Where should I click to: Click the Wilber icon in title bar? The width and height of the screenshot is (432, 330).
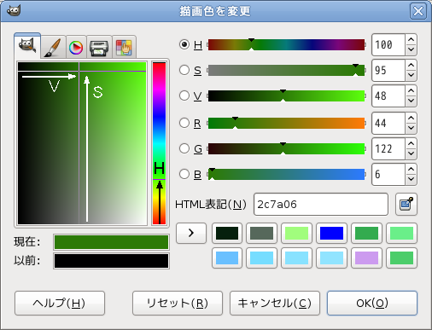tap(14, 10)
